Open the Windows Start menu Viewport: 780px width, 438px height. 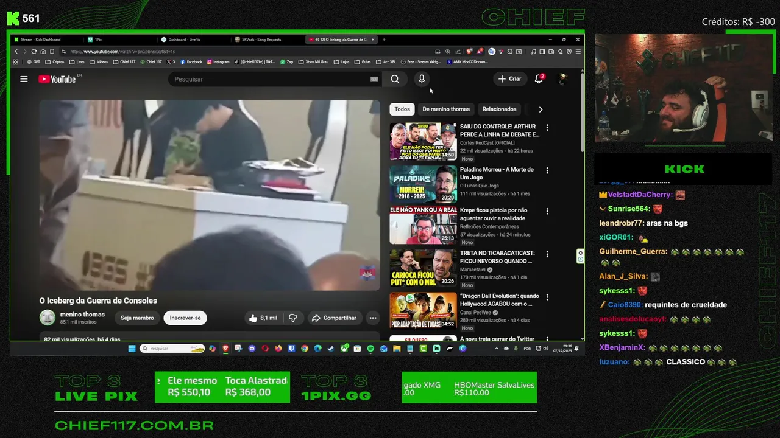tap(132, 349)
